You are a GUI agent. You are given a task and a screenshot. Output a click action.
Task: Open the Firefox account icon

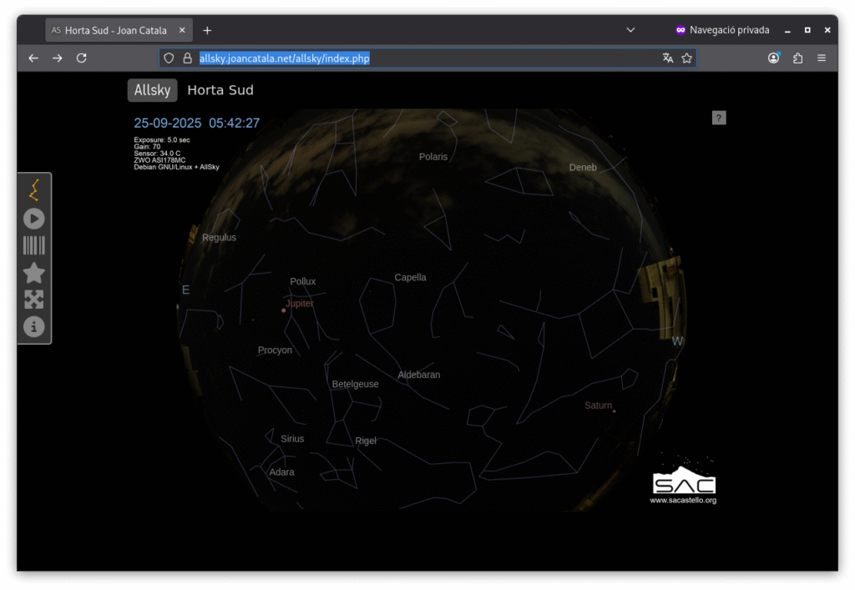click(x=774, y=58)
